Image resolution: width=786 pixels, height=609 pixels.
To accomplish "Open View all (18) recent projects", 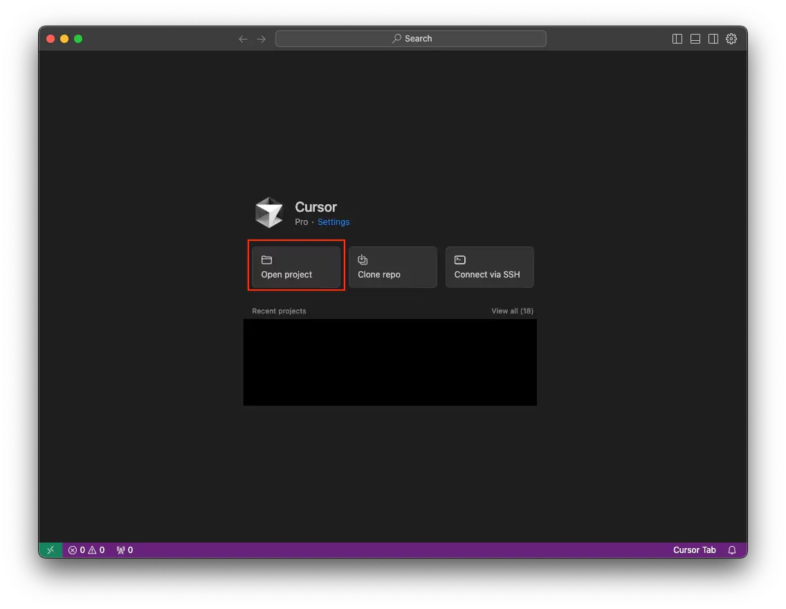I will (512, 311).
